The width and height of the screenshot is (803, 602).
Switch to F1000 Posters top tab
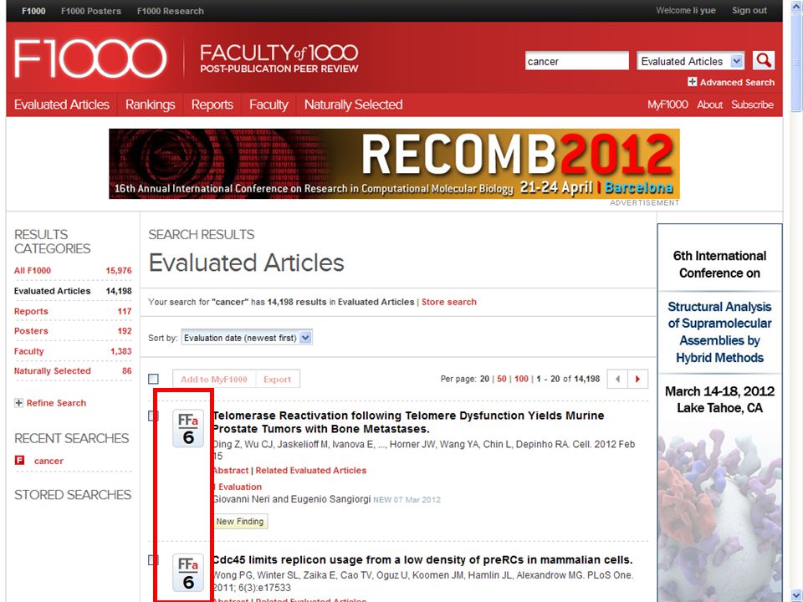point(90,11)
